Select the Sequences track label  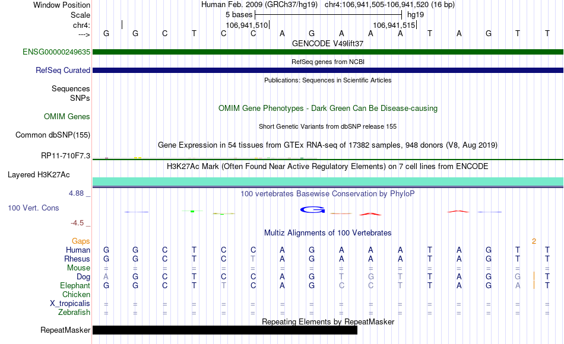71,89
